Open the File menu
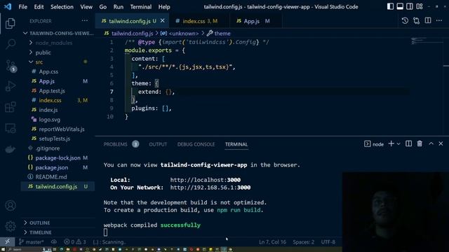 pos(22,6)
